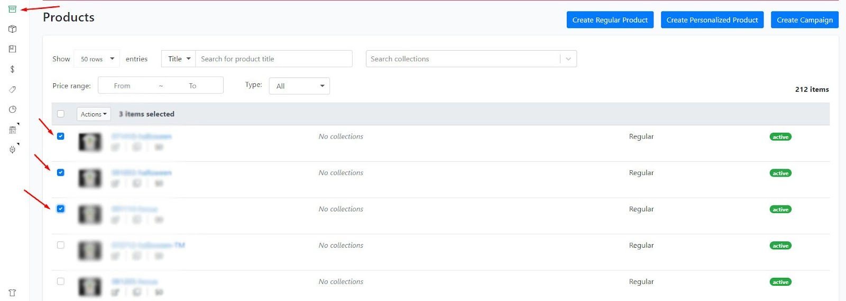Click the bookmark book sidebar icon
Viewport: 846px width, 301px height.
(12, 49)
